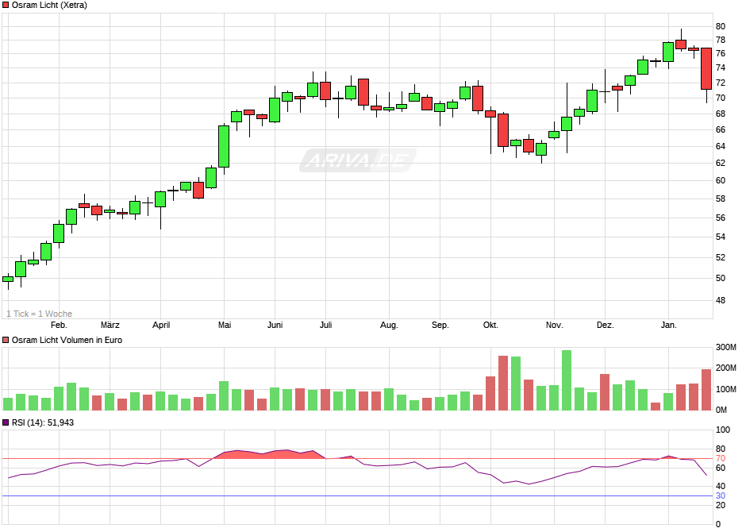Click the legend swatch beside Osram Licht Volumen
746x532 pixels.
click(x=6, y=340)
